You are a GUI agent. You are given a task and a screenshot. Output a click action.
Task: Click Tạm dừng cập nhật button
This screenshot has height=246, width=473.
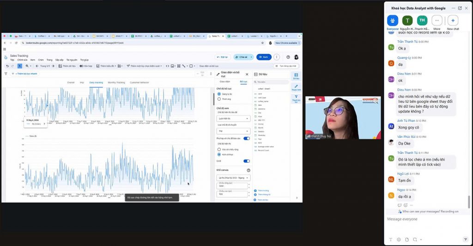pos(286,66)
